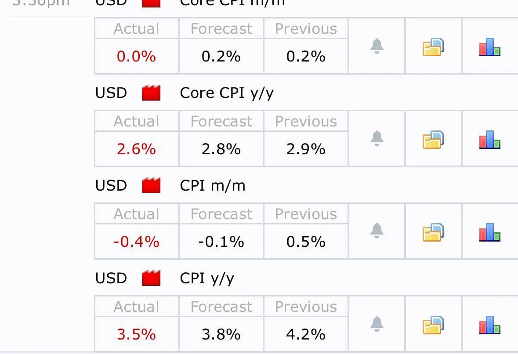The width and height of the screenshot is (518, 354).
Task: Open the CPI y/y event title
Action: [207, 279]
